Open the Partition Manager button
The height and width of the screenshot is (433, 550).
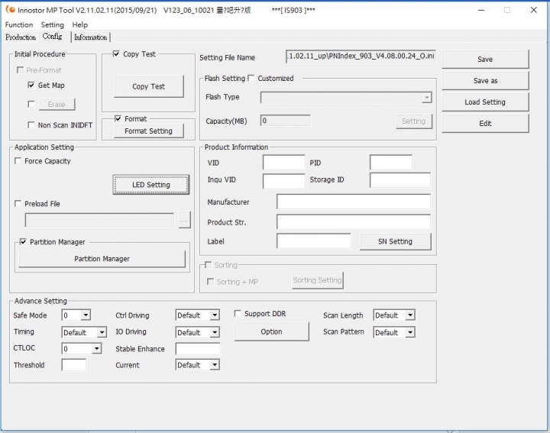click(102, 259)
